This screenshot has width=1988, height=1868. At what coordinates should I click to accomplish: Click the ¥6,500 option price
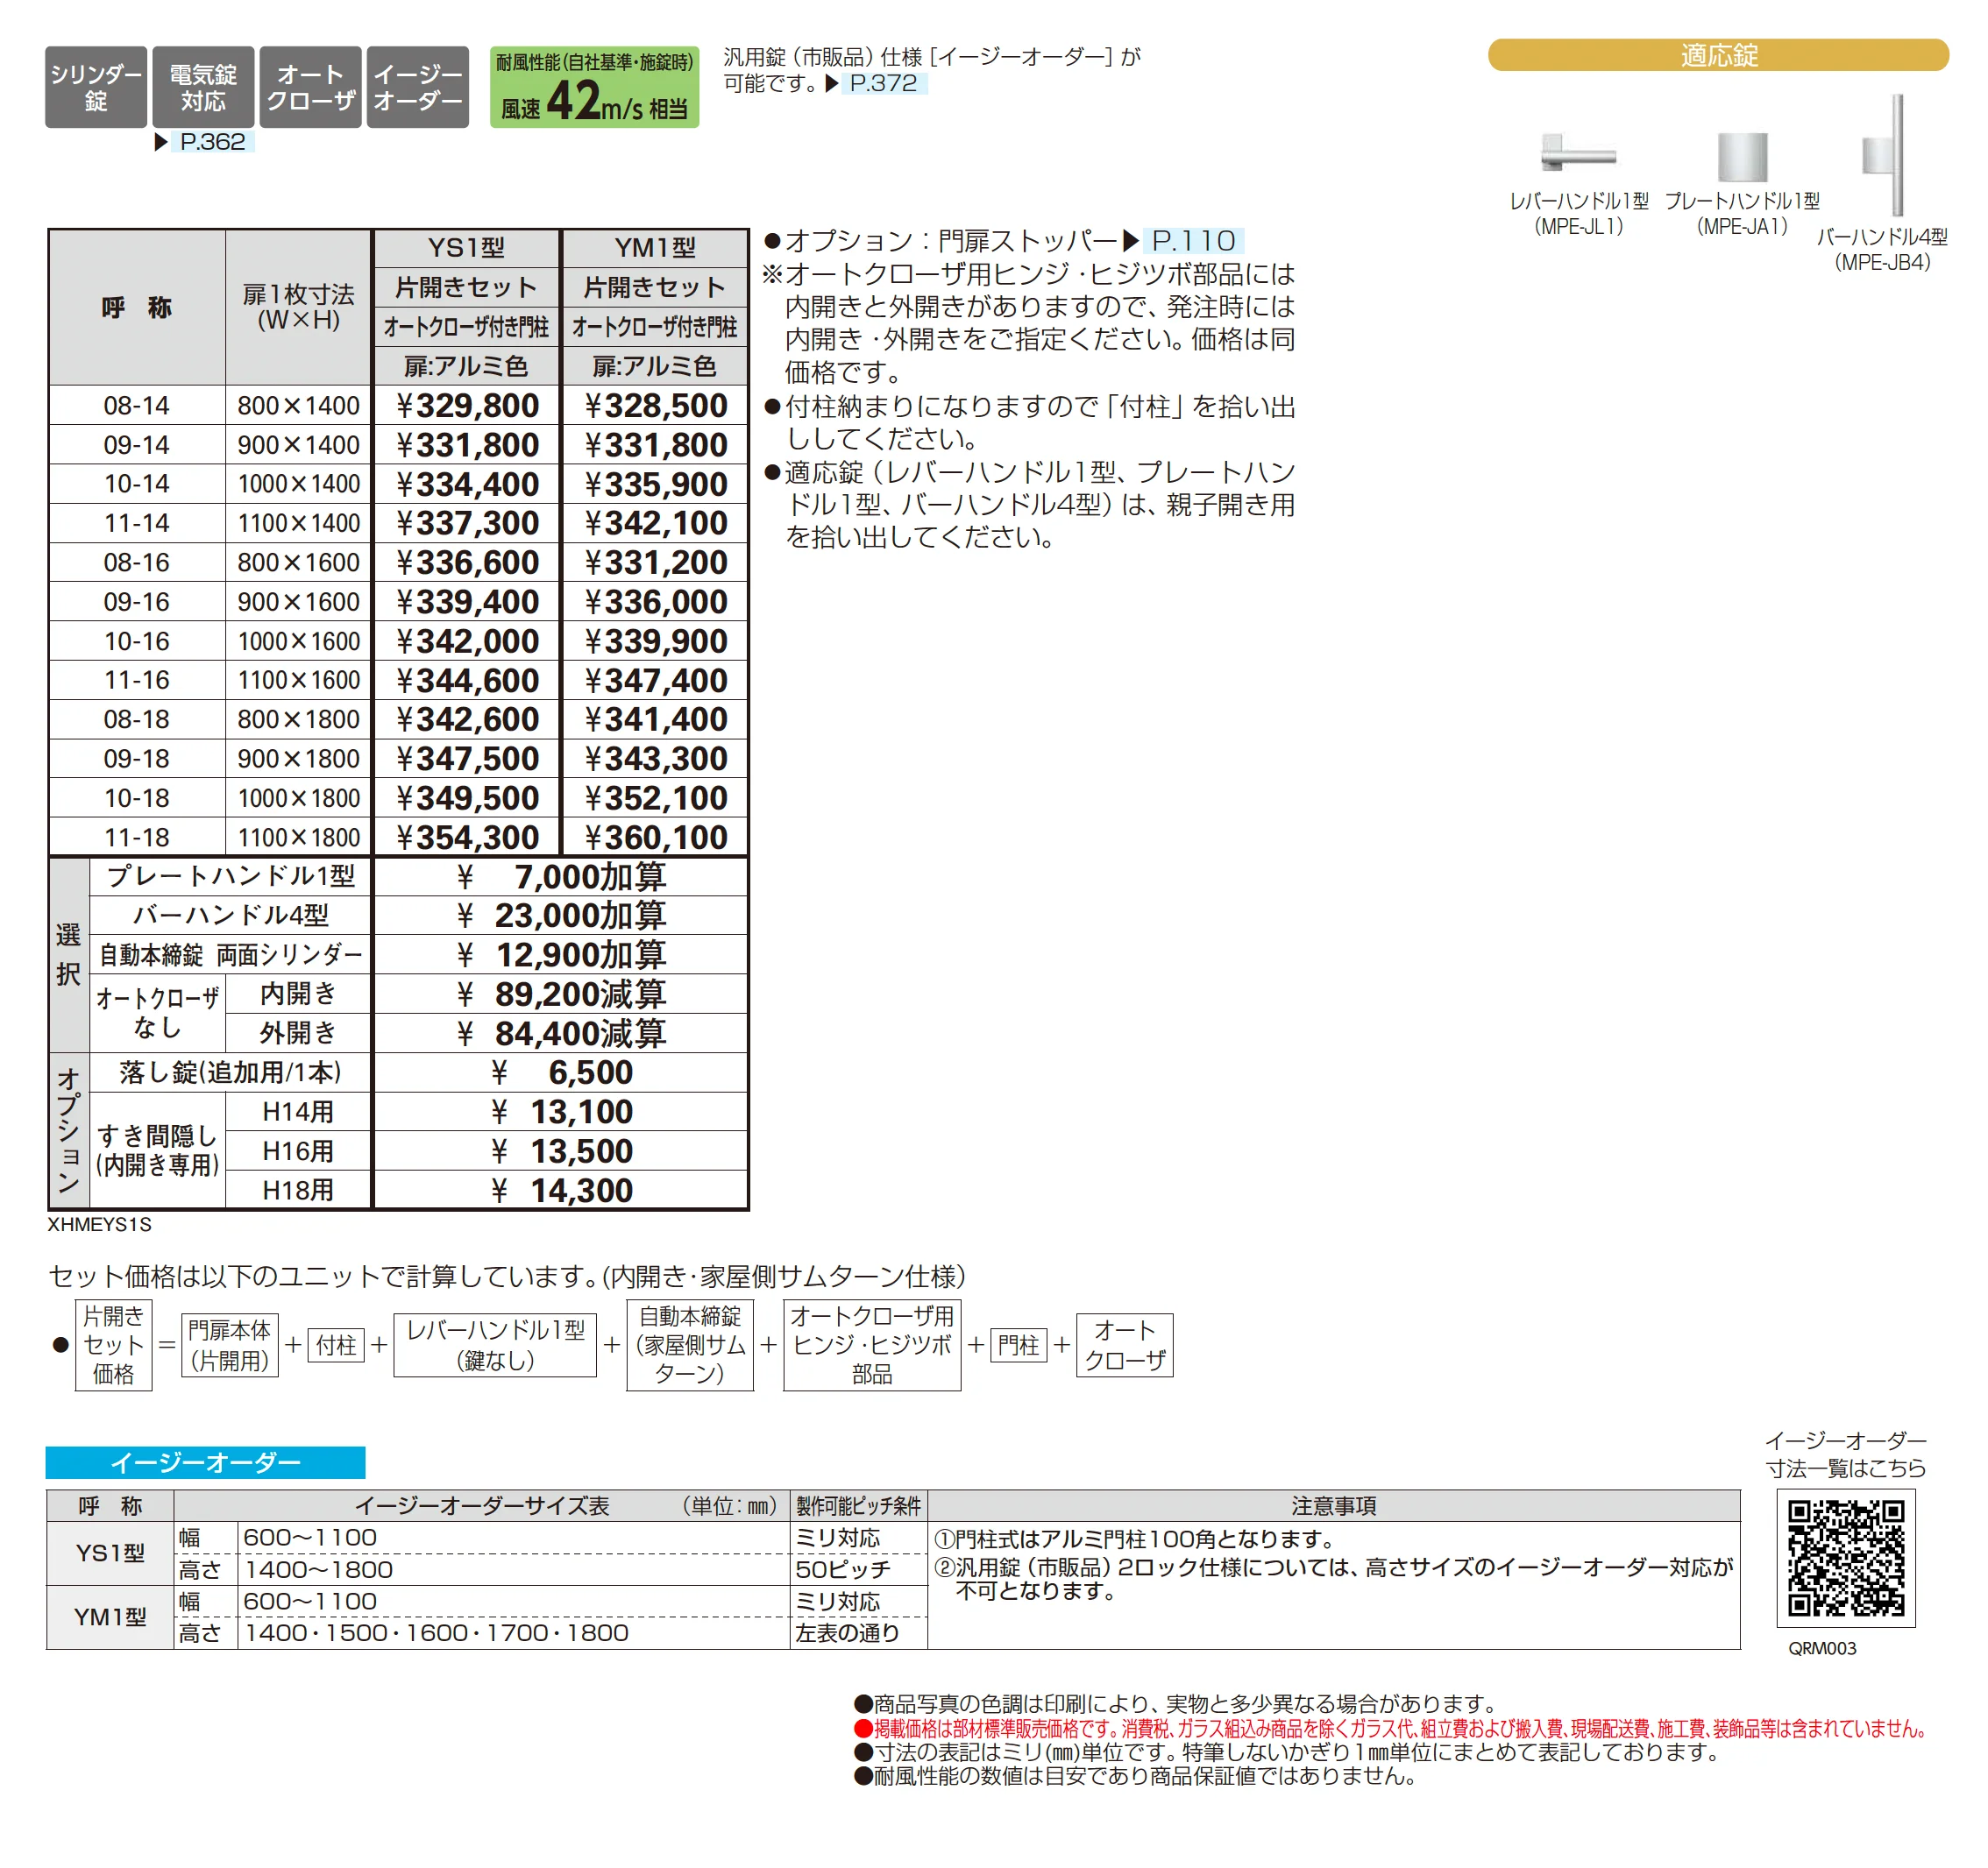560,1072
